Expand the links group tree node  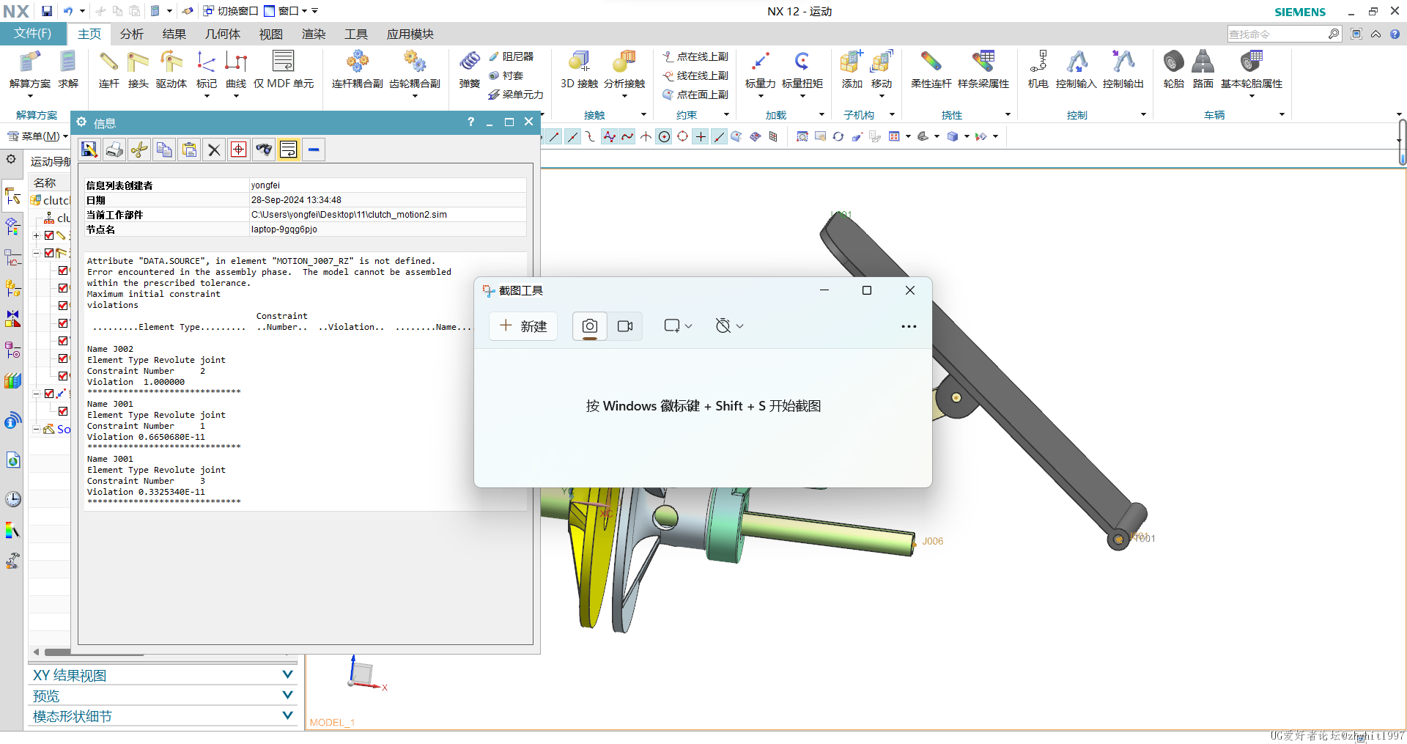pyautogui.click(x=37, y=235)
